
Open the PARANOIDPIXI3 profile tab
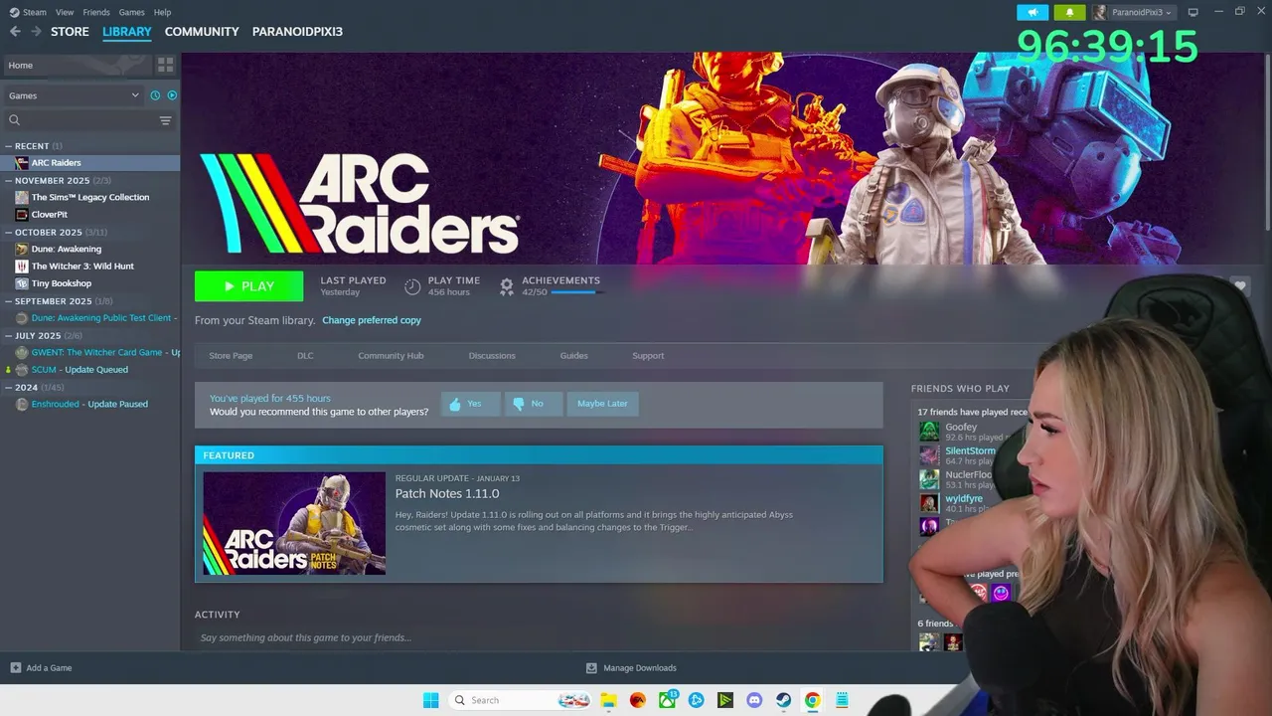coord(297,32)
